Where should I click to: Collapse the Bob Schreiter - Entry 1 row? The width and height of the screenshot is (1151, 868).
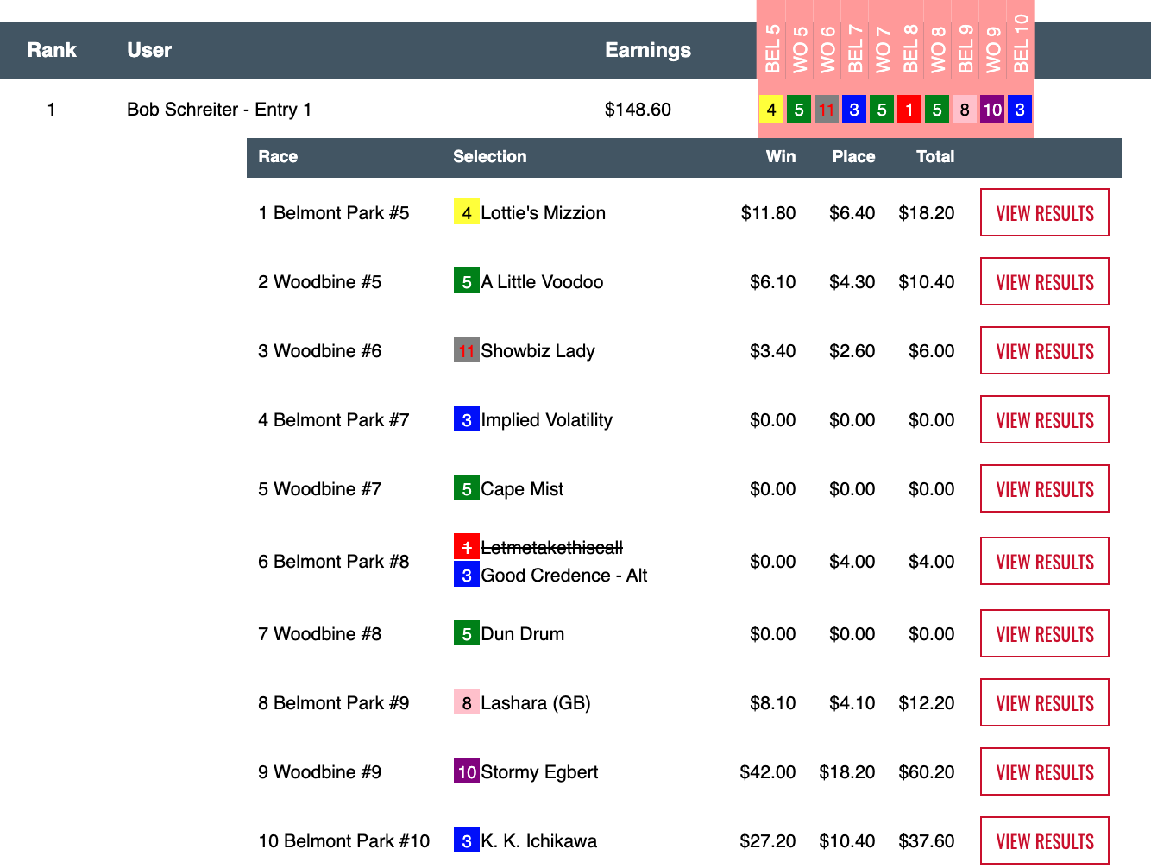(x=218, y=110)
